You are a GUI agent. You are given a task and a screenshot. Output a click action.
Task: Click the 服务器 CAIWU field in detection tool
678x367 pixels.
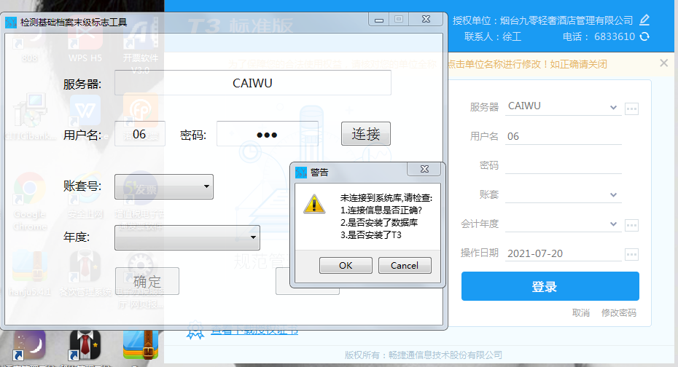click(252, 83)
